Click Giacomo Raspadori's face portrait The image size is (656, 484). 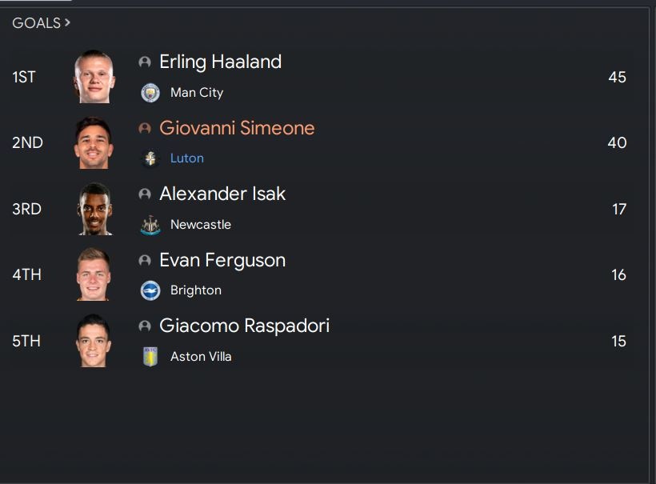(94, 341)
